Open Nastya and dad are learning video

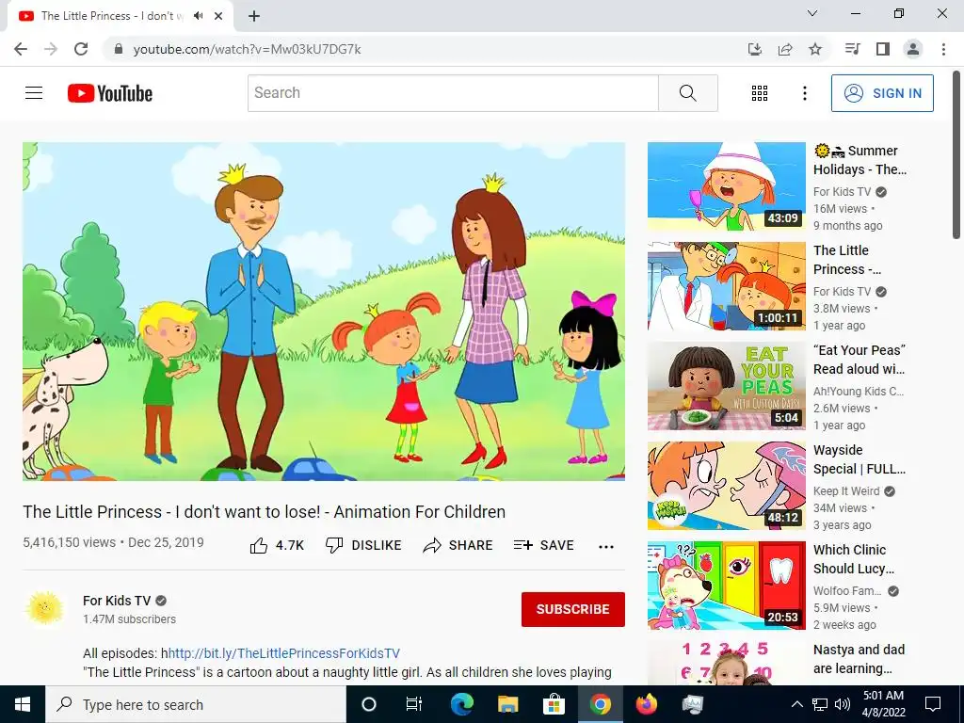(x=859, y=659)
